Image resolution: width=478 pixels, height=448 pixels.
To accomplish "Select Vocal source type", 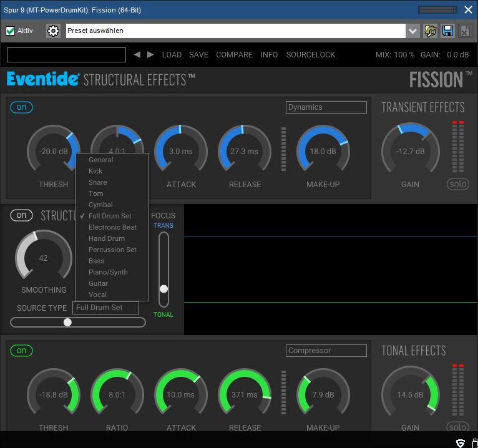I will click(x=112, y=295).
